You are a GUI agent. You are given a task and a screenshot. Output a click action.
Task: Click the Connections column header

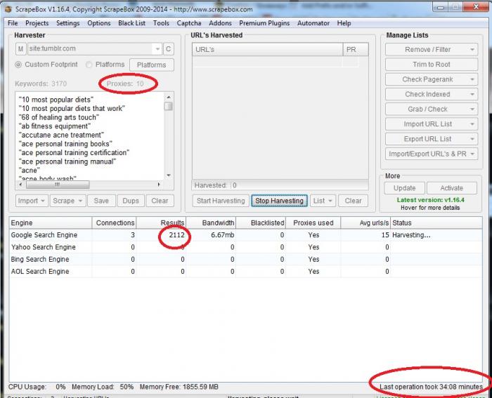click(114, 223)
